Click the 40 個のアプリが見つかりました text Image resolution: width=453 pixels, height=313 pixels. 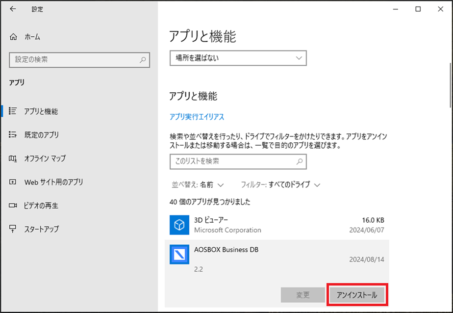210,202
